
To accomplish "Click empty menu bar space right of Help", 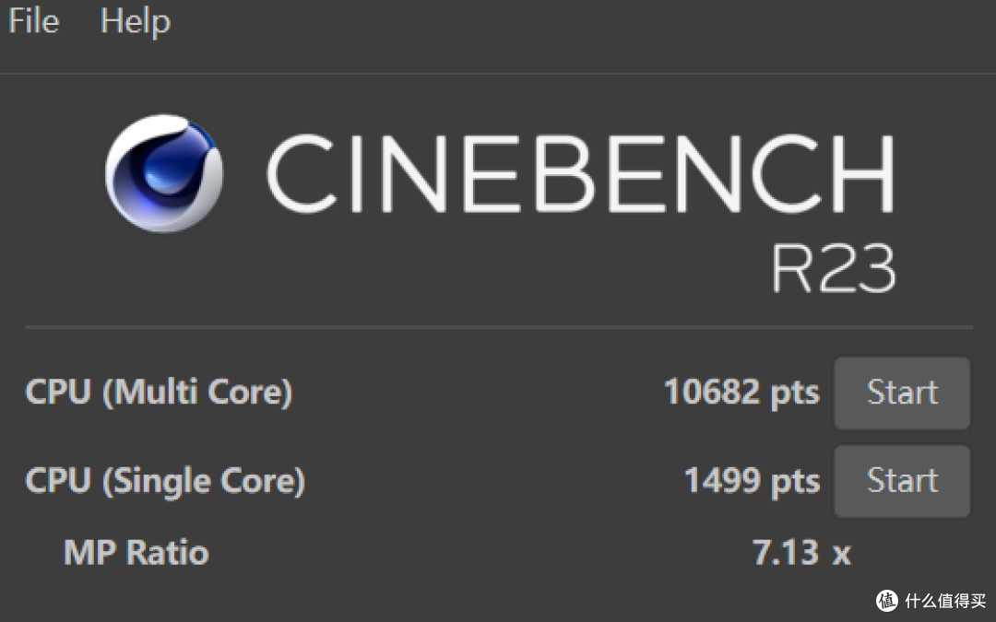I will [x=553, y=21].
